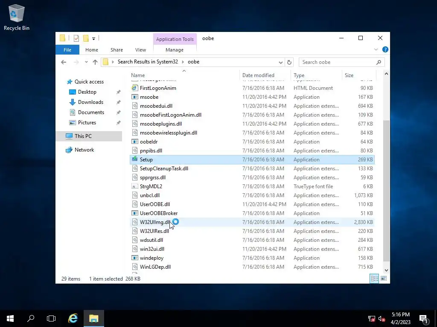Expand the address bar root chevron
The height and width of the screenshot is (327, 437).
point(113,62)
